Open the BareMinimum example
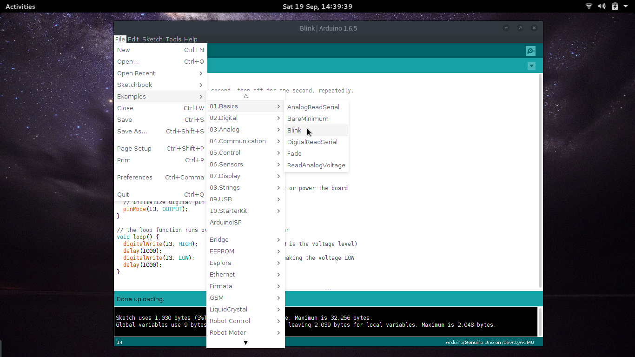This screenshot has width=635, height=357. 316,119
